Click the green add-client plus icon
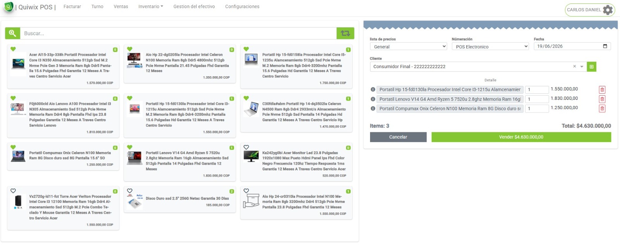Screen dimensions: 620x250 591,67
